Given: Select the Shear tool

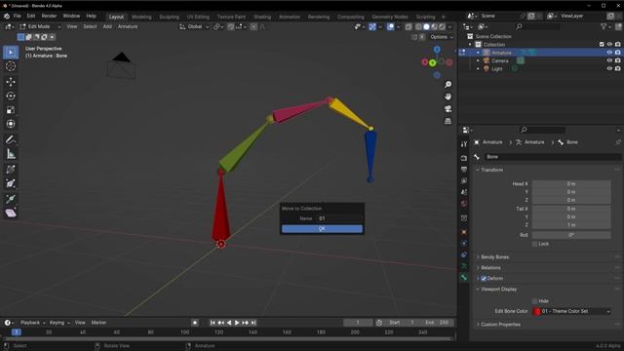Looking at the screenshot, I should coord(11,214).
